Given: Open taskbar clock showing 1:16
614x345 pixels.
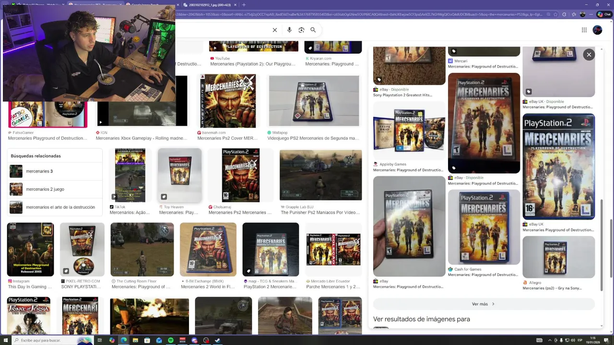Looking at the screenshot, I should 593,340.
